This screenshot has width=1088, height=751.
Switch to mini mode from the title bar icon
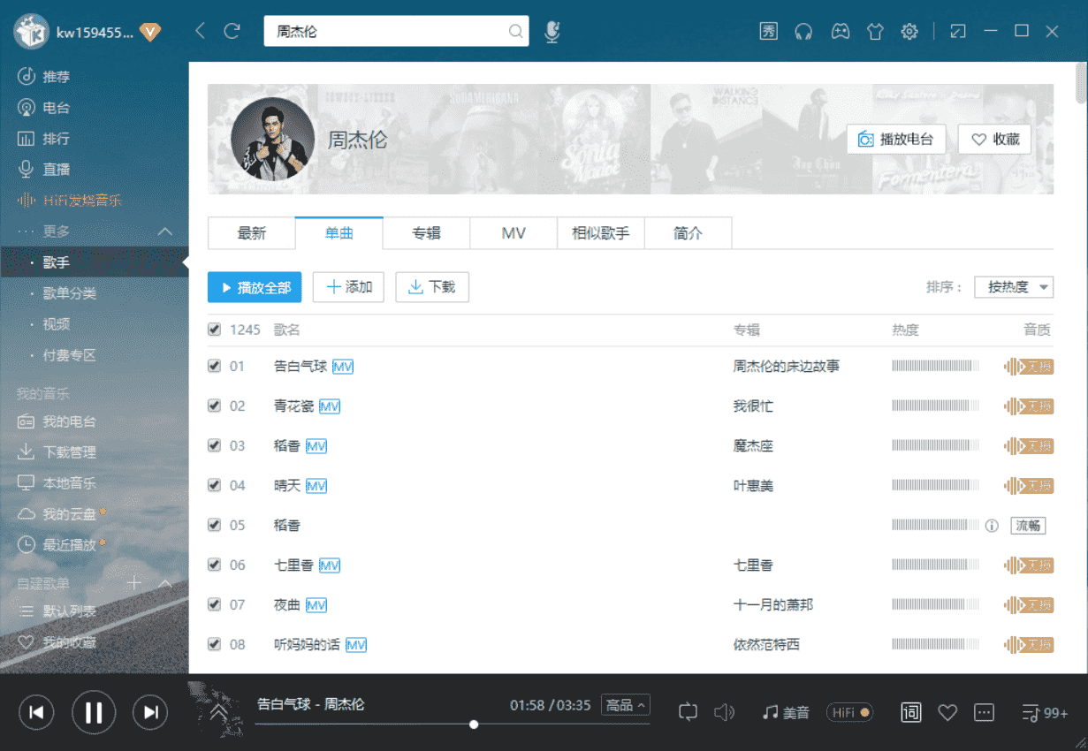pos(958,32)
